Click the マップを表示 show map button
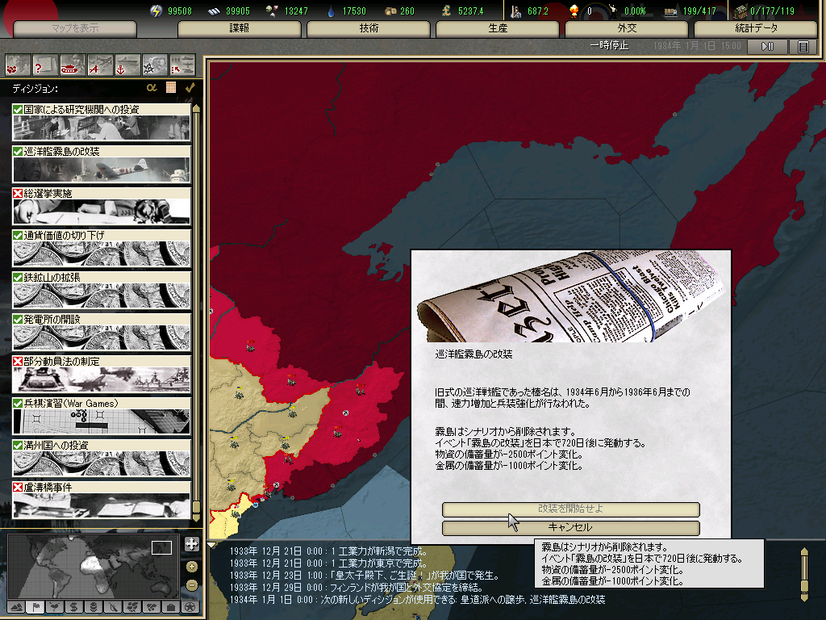This screenshot has height=620, width=826. point(75,28)
